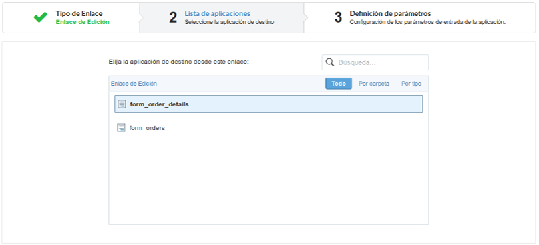Click the magnifying glass search icon
The height and width of the screenshot is (245, 539).
[329, 62]
